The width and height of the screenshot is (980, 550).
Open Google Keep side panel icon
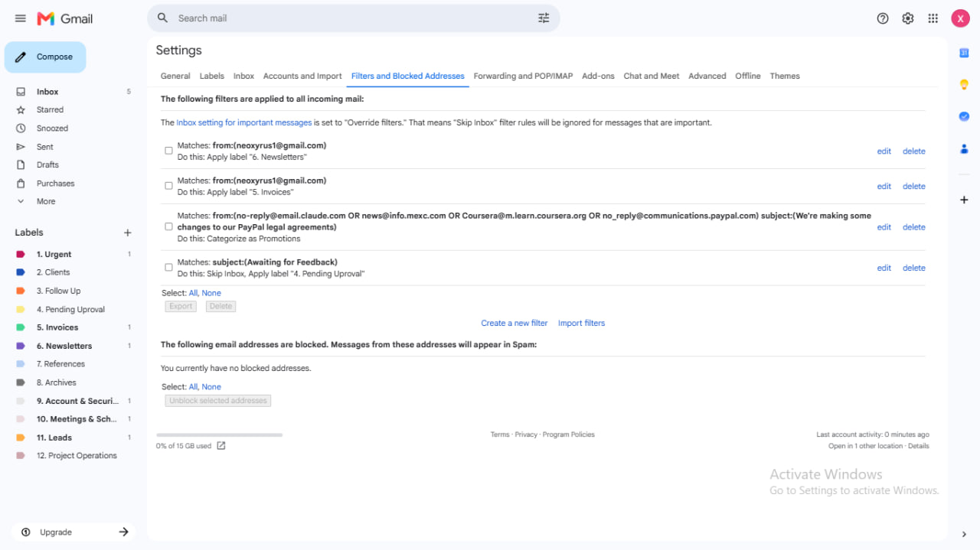click(964, 85)
